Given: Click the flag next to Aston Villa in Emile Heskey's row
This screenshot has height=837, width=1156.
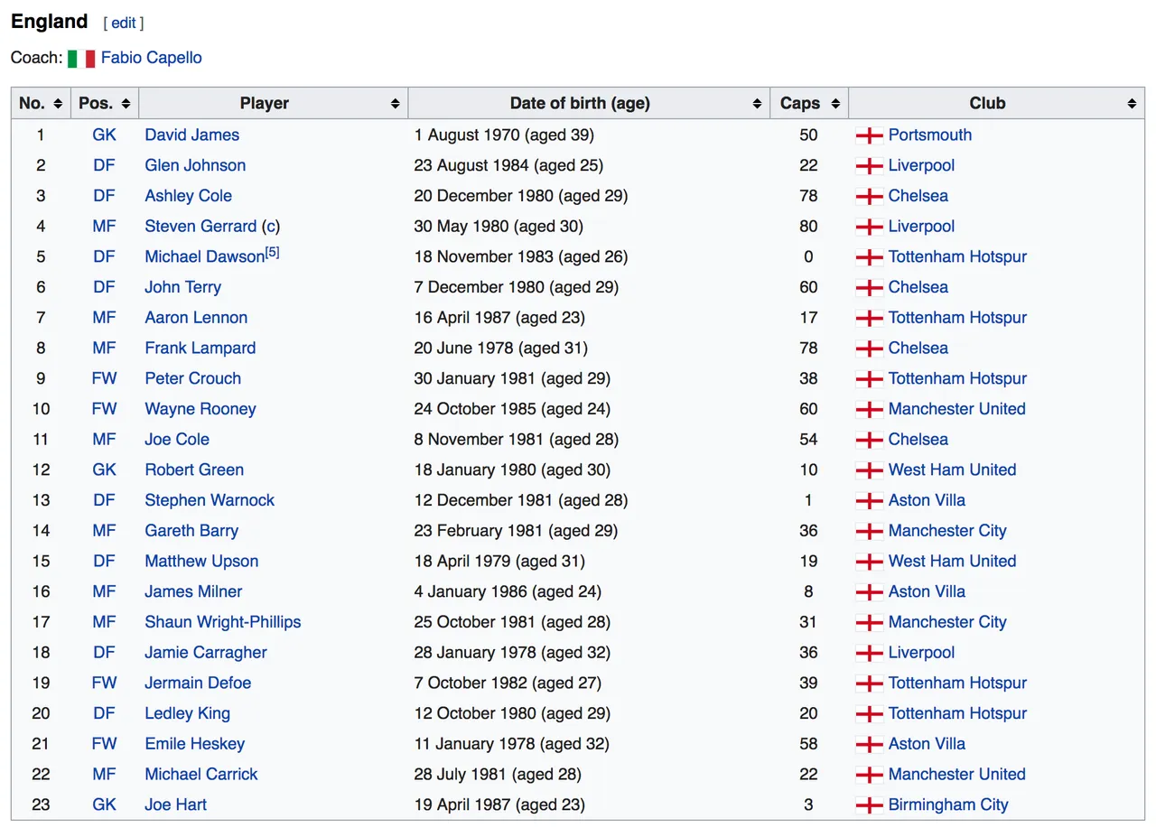Looking at the screenshot, I should click(x=869, y=745).
